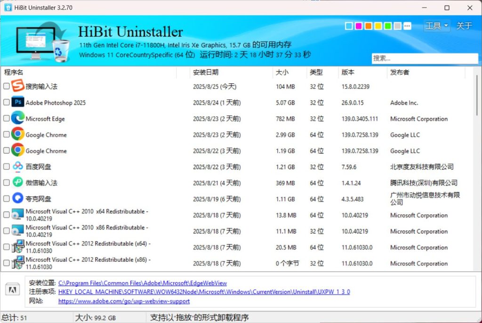This screenshot has height=323, width=482.
Task: Click the Adobe icon in the details panel
Action: 12,290
